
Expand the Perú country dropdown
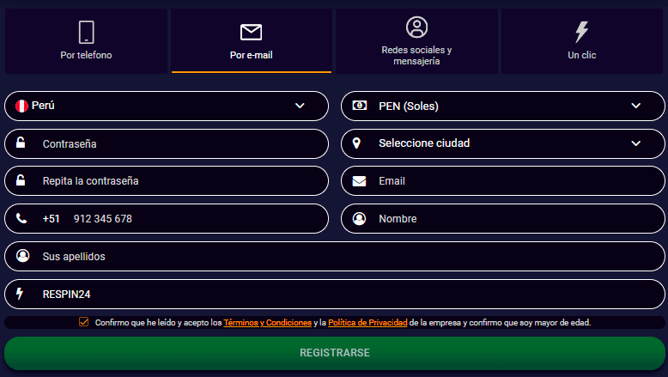pos(300,106)
